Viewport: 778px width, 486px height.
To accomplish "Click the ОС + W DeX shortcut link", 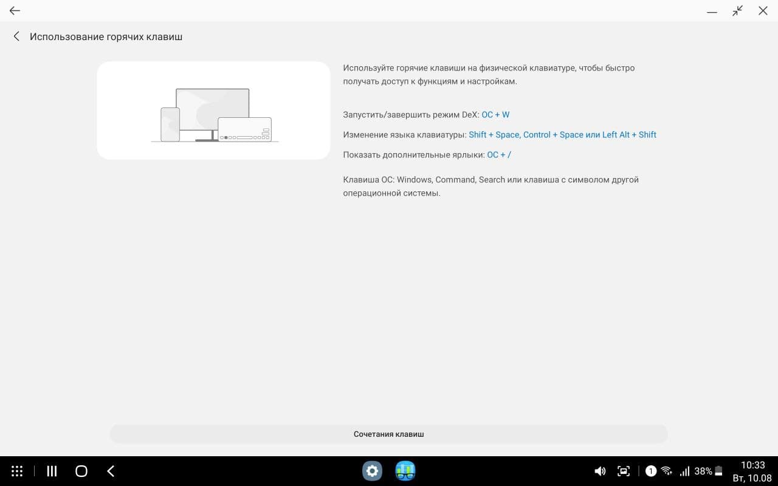I will 495,114.
